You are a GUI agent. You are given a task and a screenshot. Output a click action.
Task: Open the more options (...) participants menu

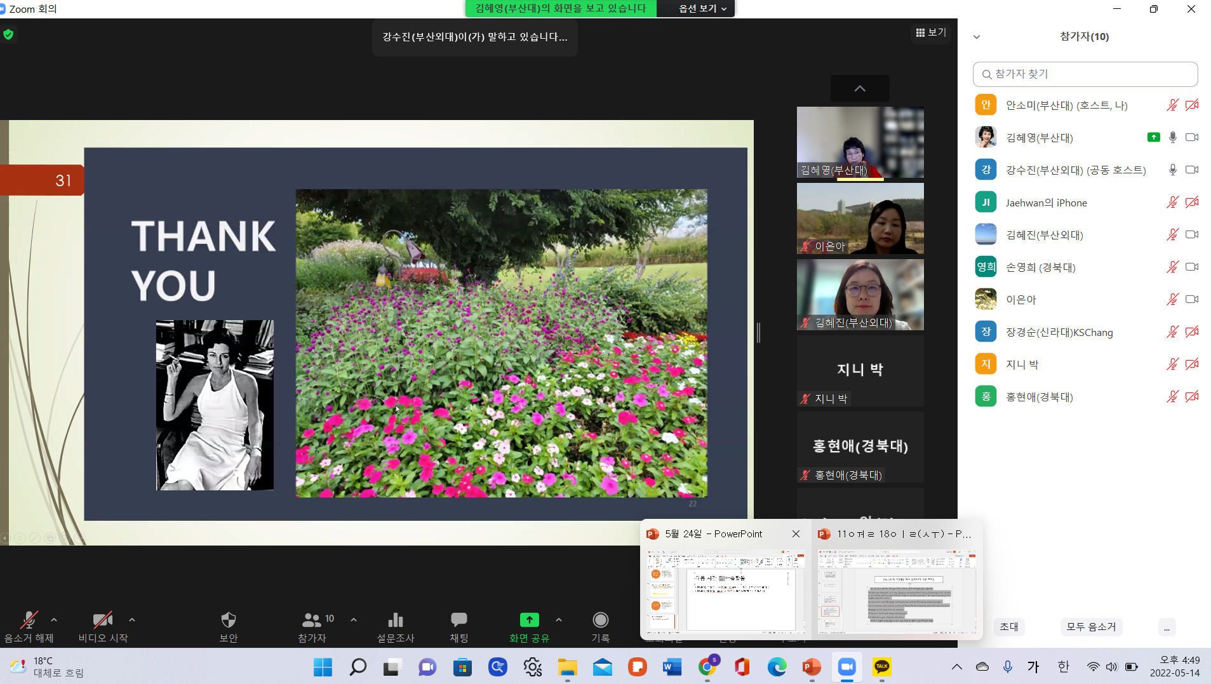pyautogui.click(x=1167, y=627)
